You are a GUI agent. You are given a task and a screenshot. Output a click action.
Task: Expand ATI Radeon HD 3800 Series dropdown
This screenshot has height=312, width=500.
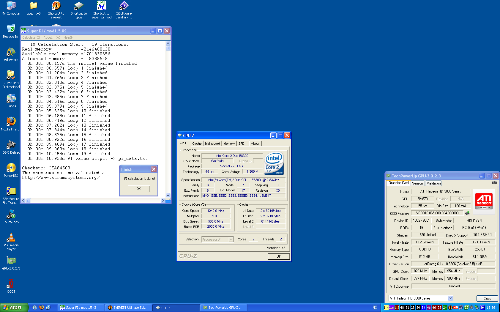coord(450,298)
